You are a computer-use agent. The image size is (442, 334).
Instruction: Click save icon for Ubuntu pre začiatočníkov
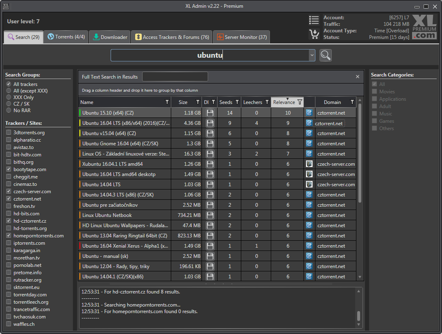tap(210, 205)
